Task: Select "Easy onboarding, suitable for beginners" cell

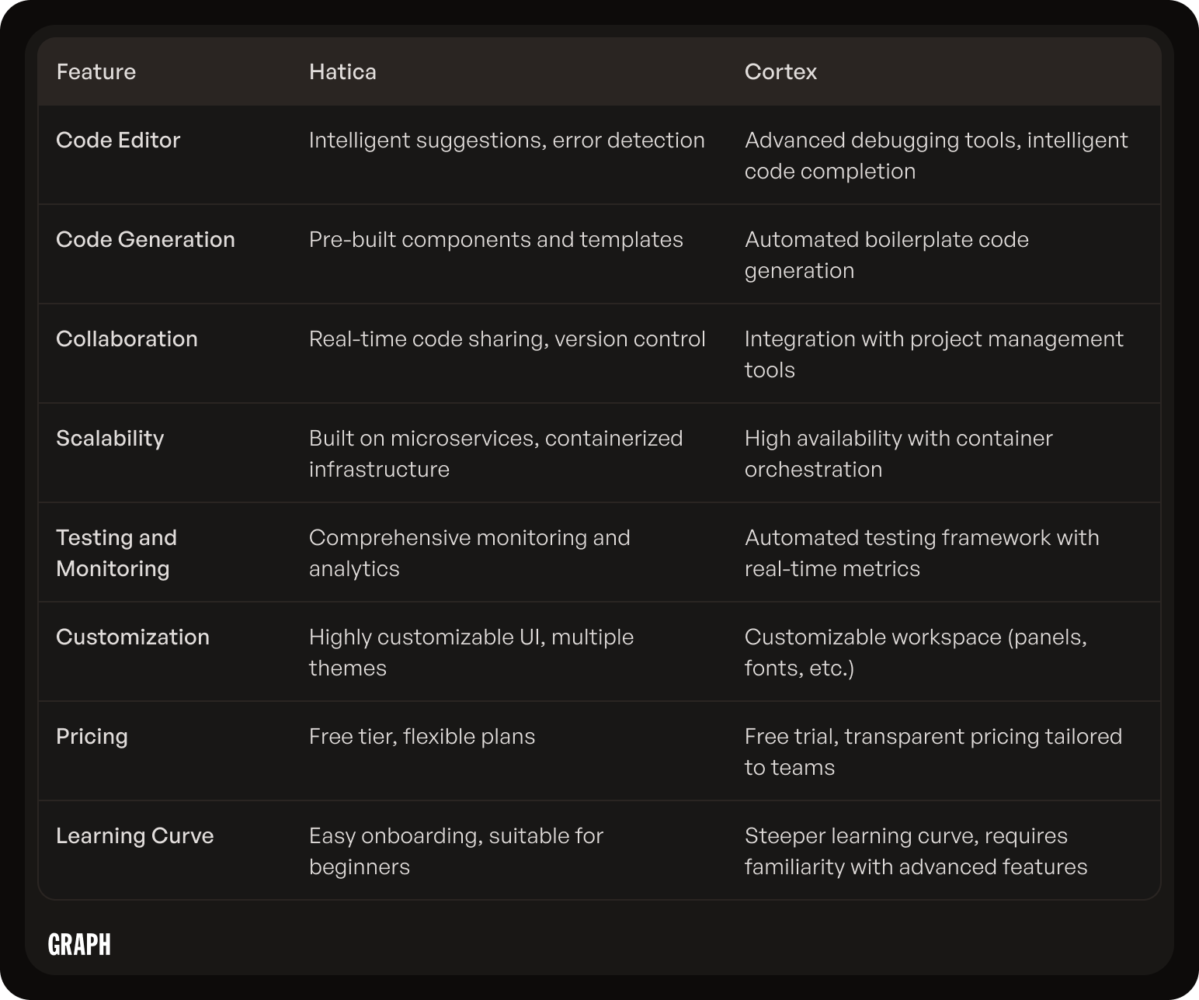Action: [x=456, y=851]
